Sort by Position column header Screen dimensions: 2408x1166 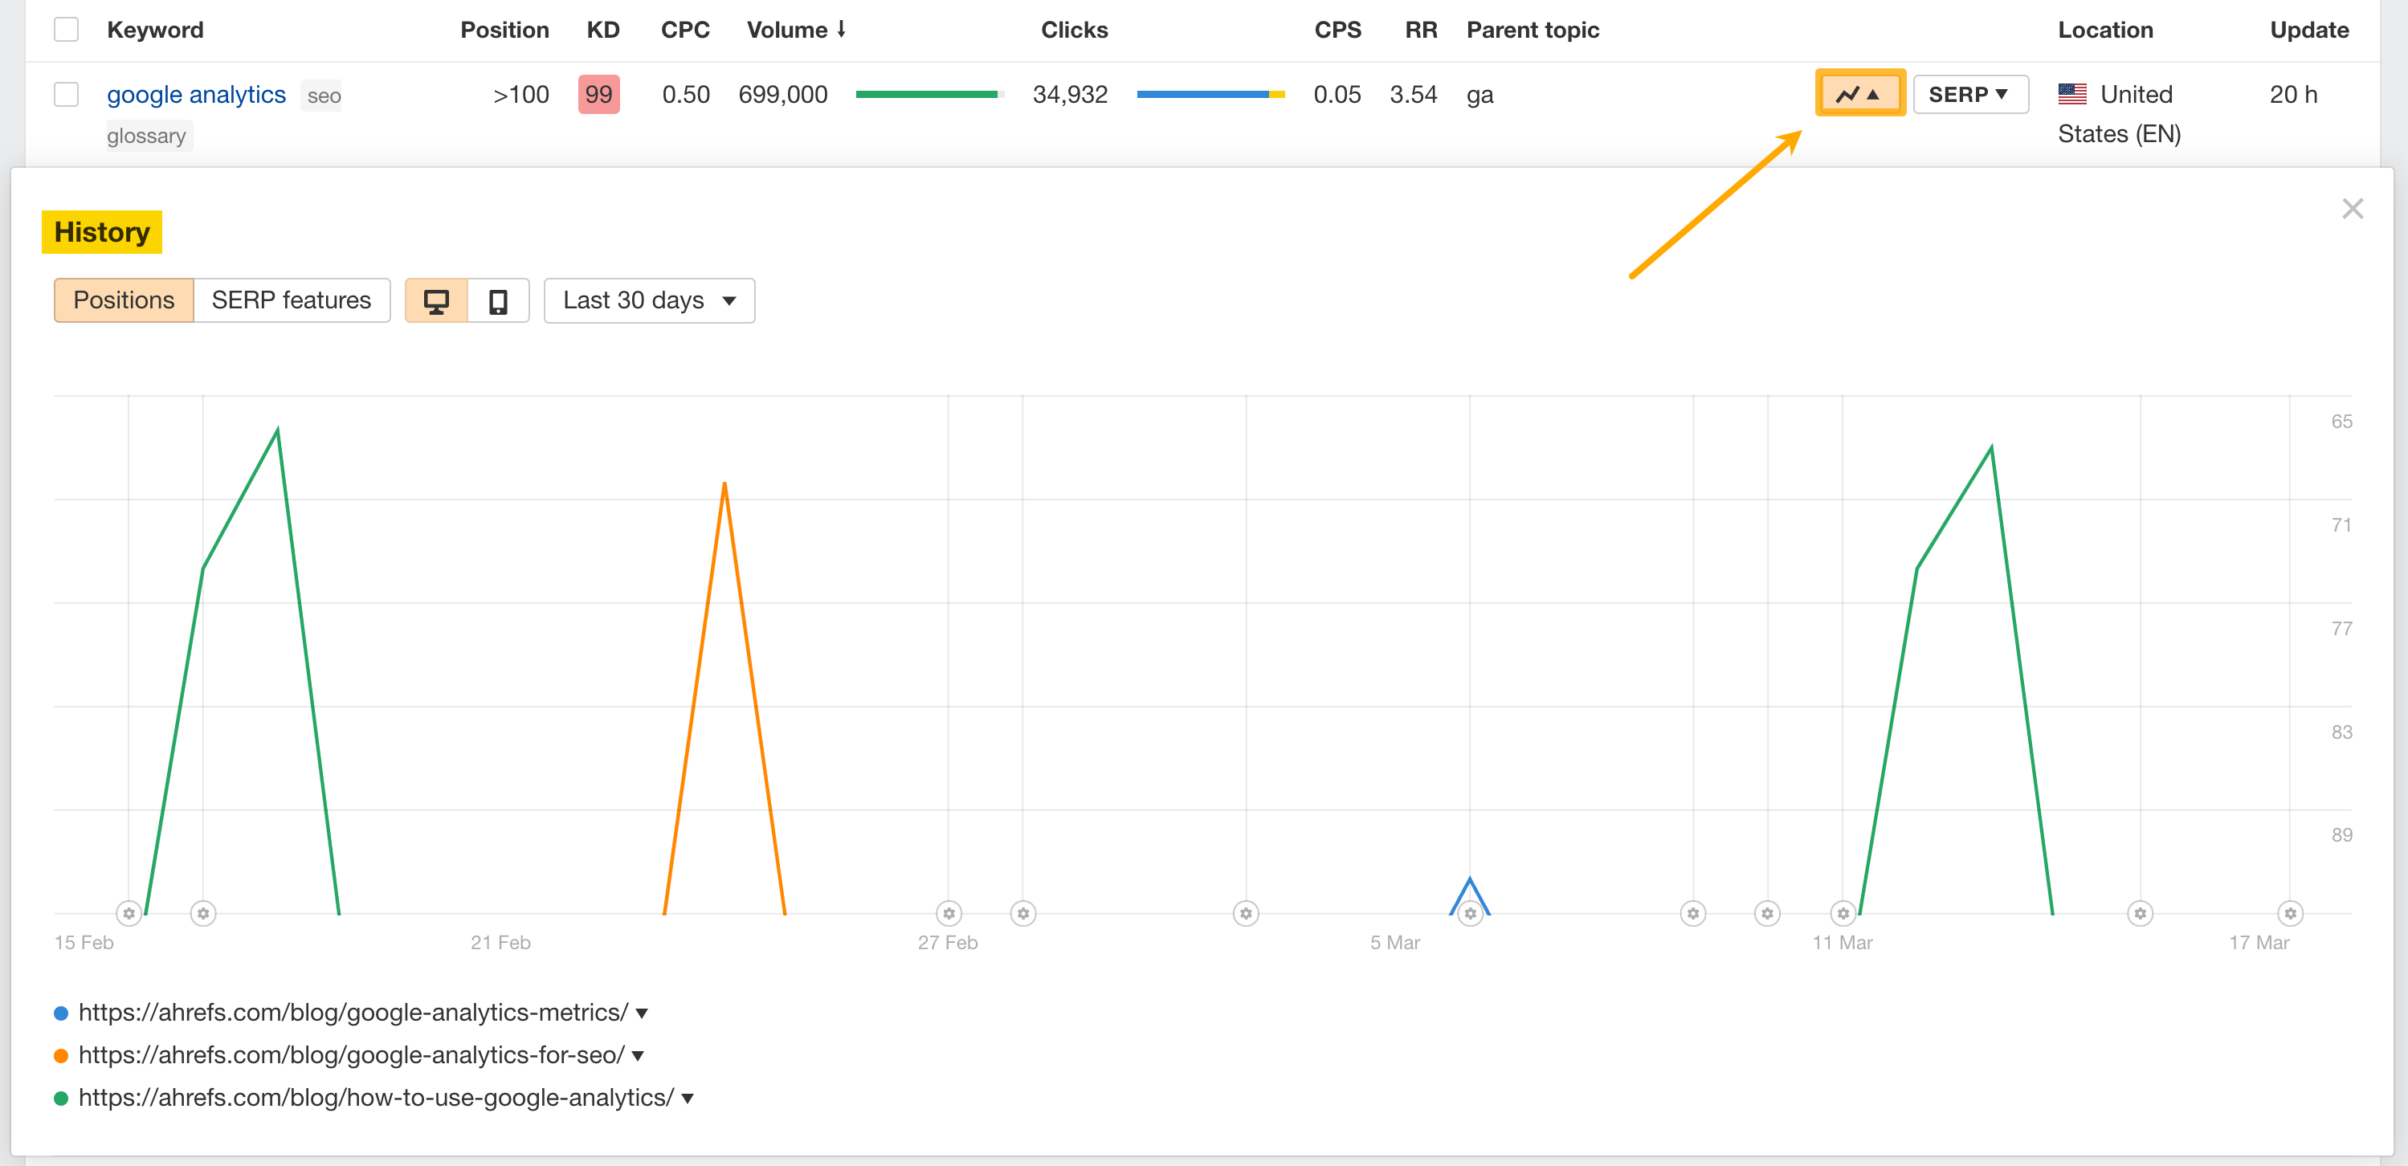pyautogui.click(x=504, y=30)
